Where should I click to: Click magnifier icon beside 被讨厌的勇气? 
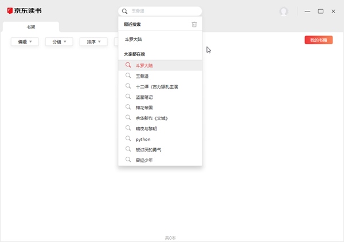(128, 149)
